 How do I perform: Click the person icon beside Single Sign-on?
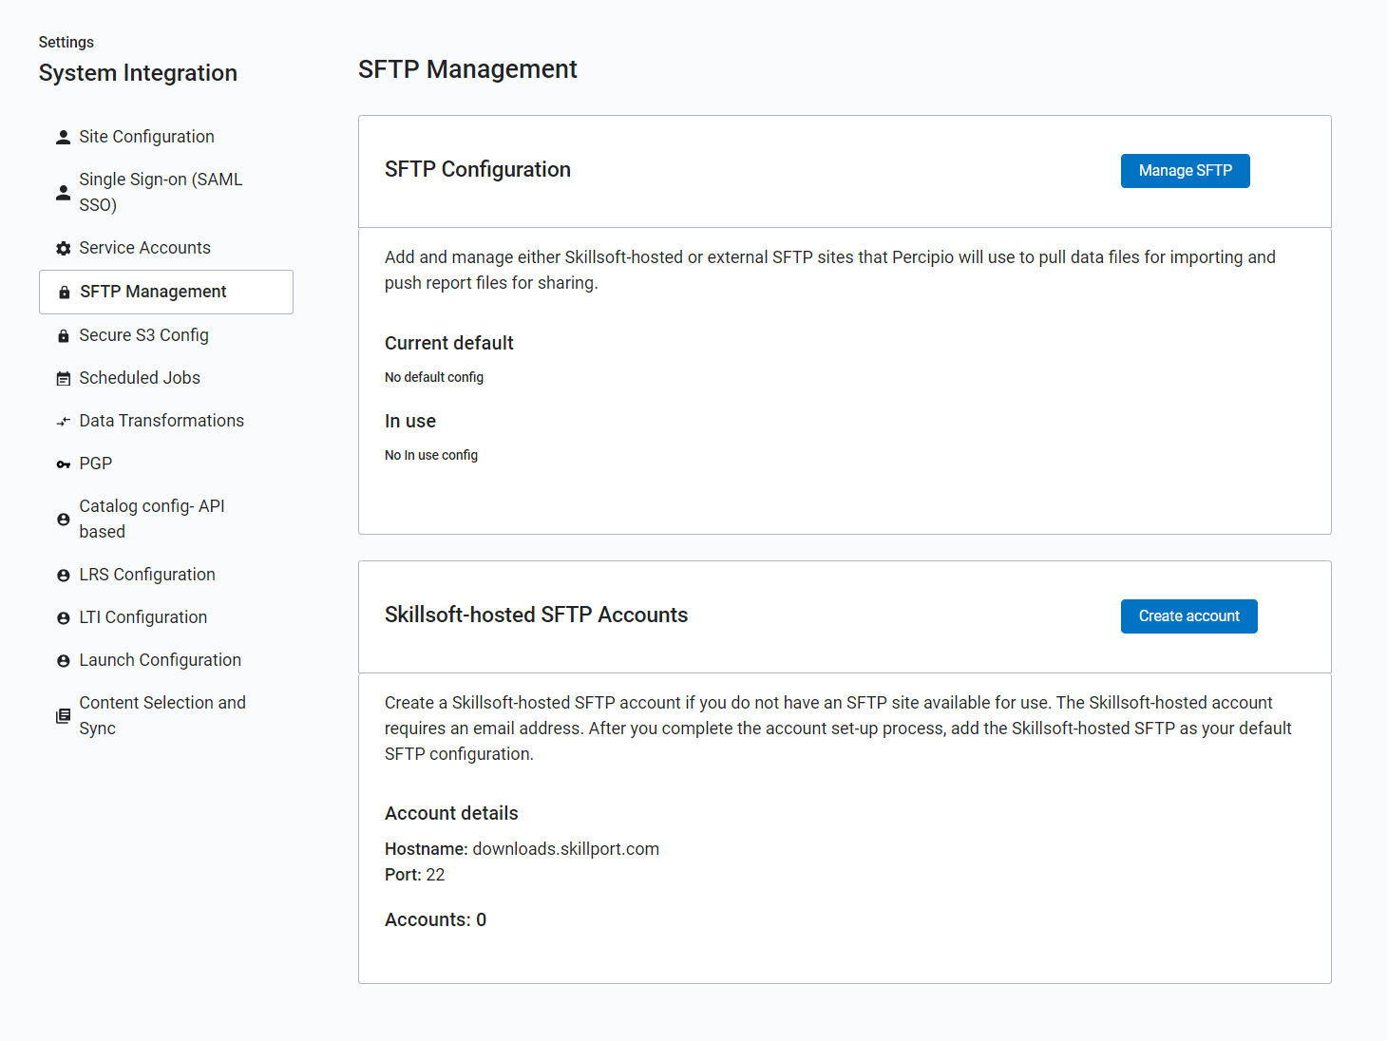point(64,193)
